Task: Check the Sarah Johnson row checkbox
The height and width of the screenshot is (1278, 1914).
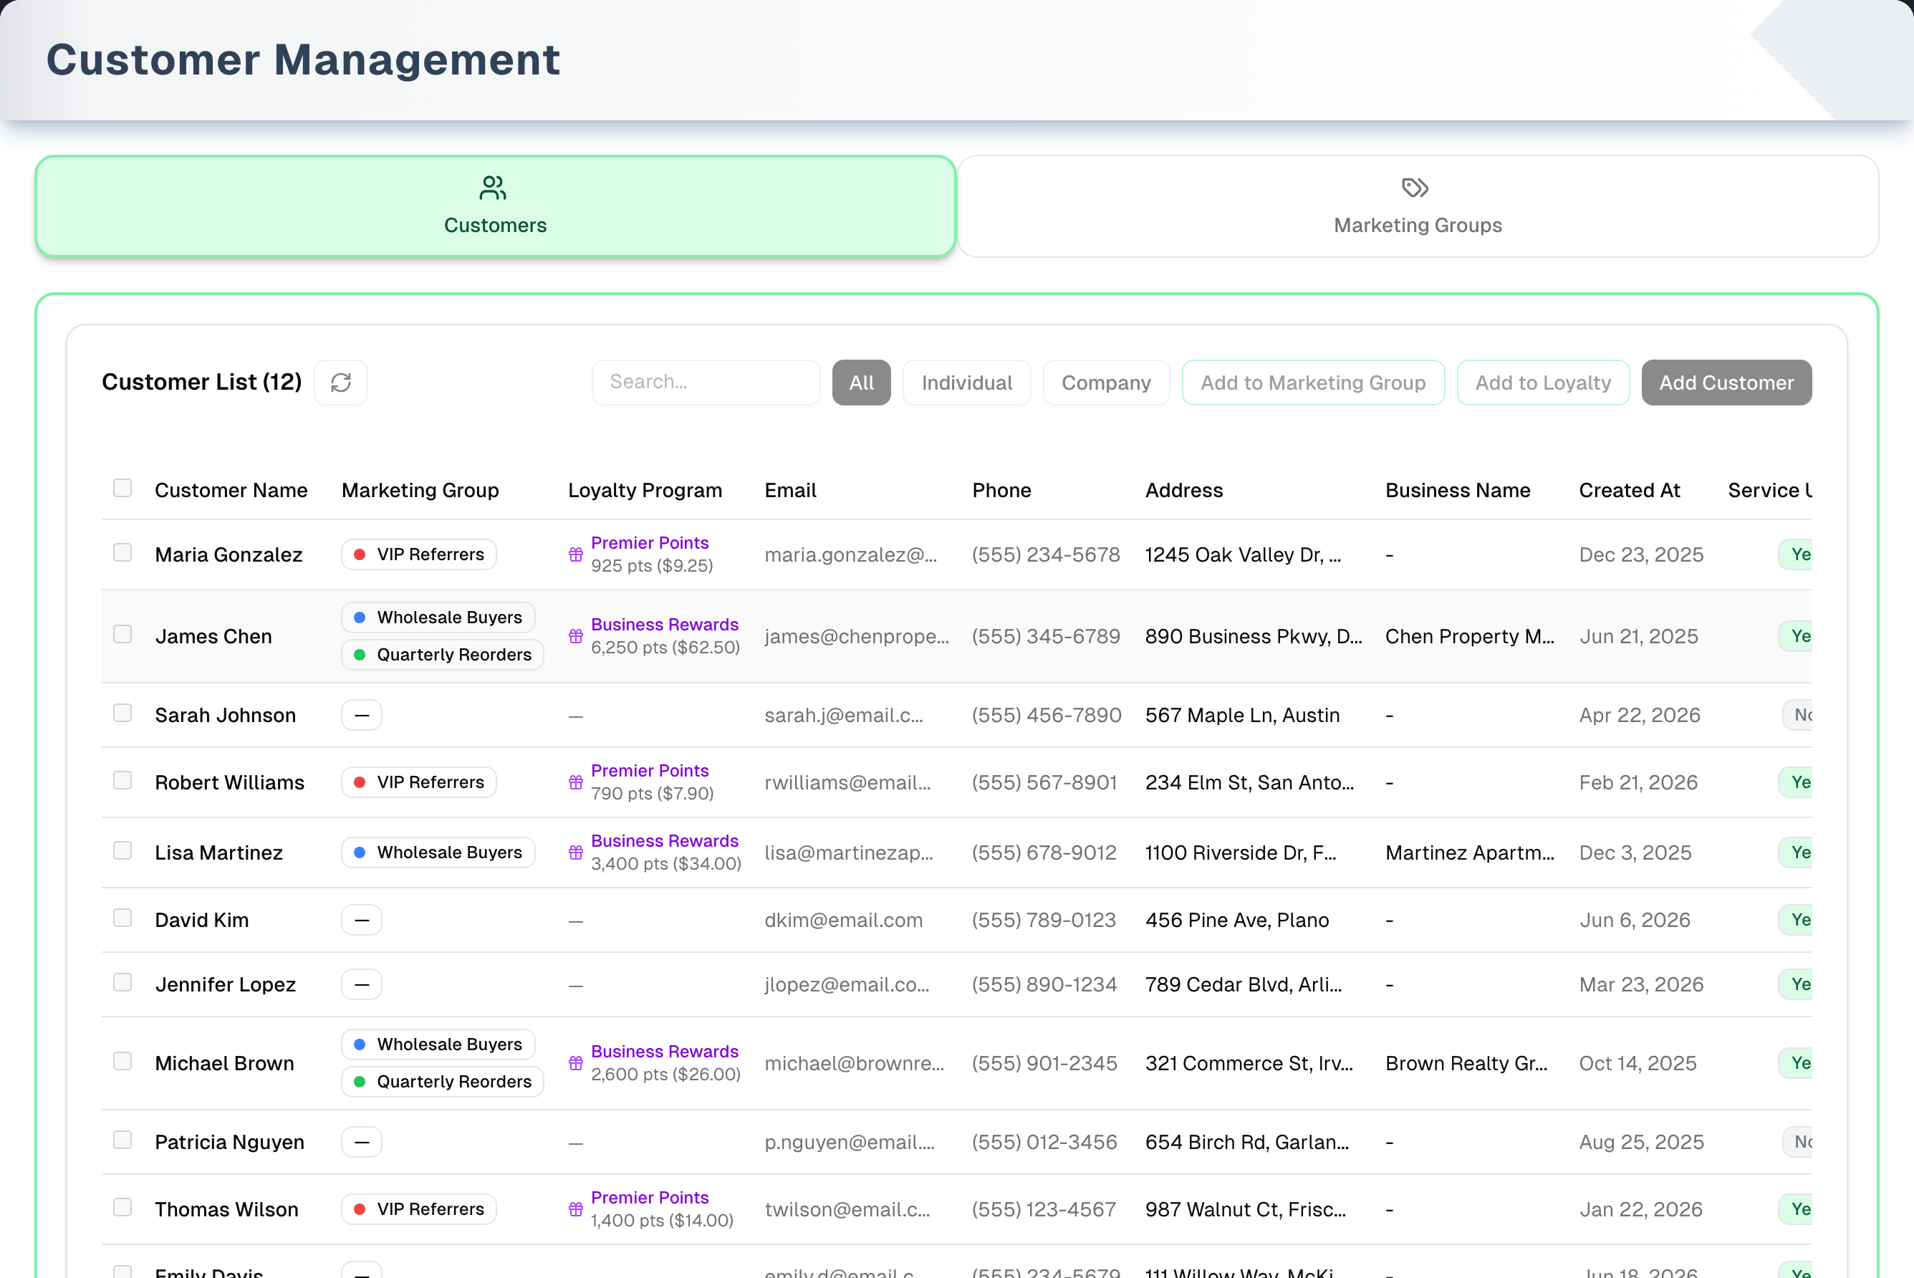Action: click(122, 714)
